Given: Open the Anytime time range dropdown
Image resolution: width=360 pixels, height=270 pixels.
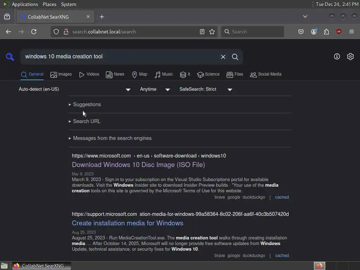Looking at the screenshot, I should [x=155, y=89].
